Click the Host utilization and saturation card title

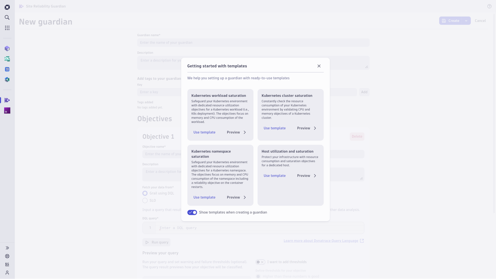[x=287, y=152]
